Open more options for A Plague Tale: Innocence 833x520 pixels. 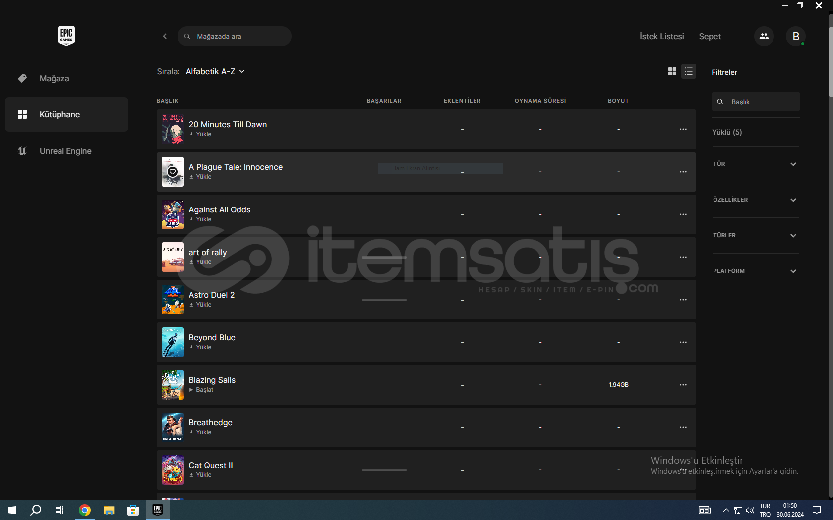(683, 172)
